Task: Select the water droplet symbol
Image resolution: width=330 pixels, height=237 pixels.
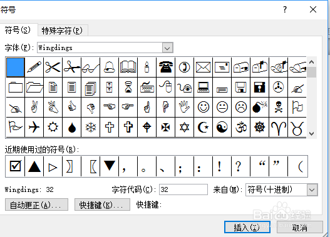Action: pos(72,127)
